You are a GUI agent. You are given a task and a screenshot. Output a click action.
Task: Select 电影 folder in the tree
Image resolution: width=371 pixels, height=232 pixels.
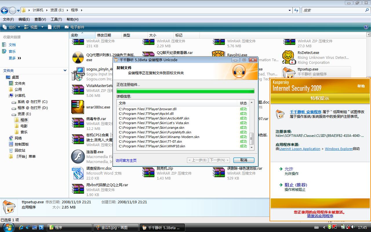point(24,126)
